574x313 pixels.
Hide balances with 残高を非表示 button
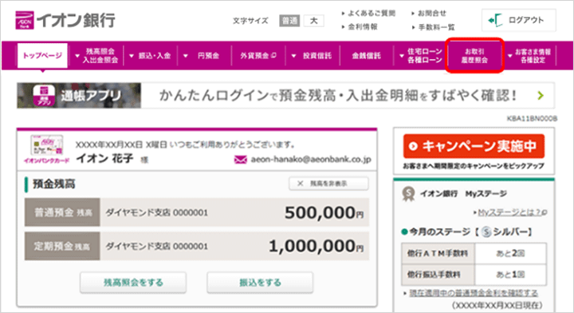click(328, 184)
